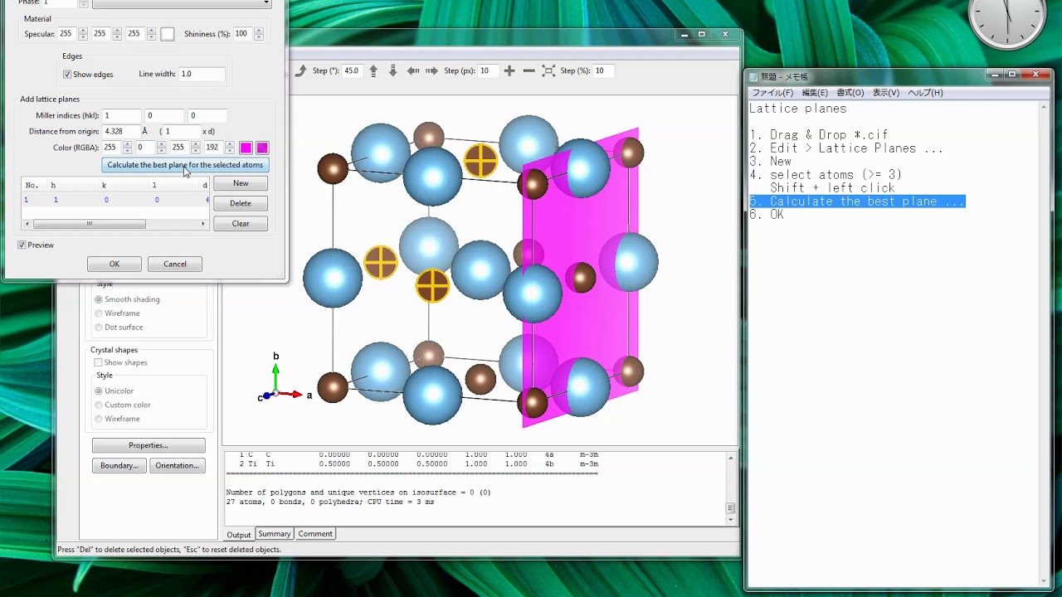Viewport: 1062px width, 597px height.
Task: Click Notepad line 'Calculate the best plane ...'
Action: 859,201
